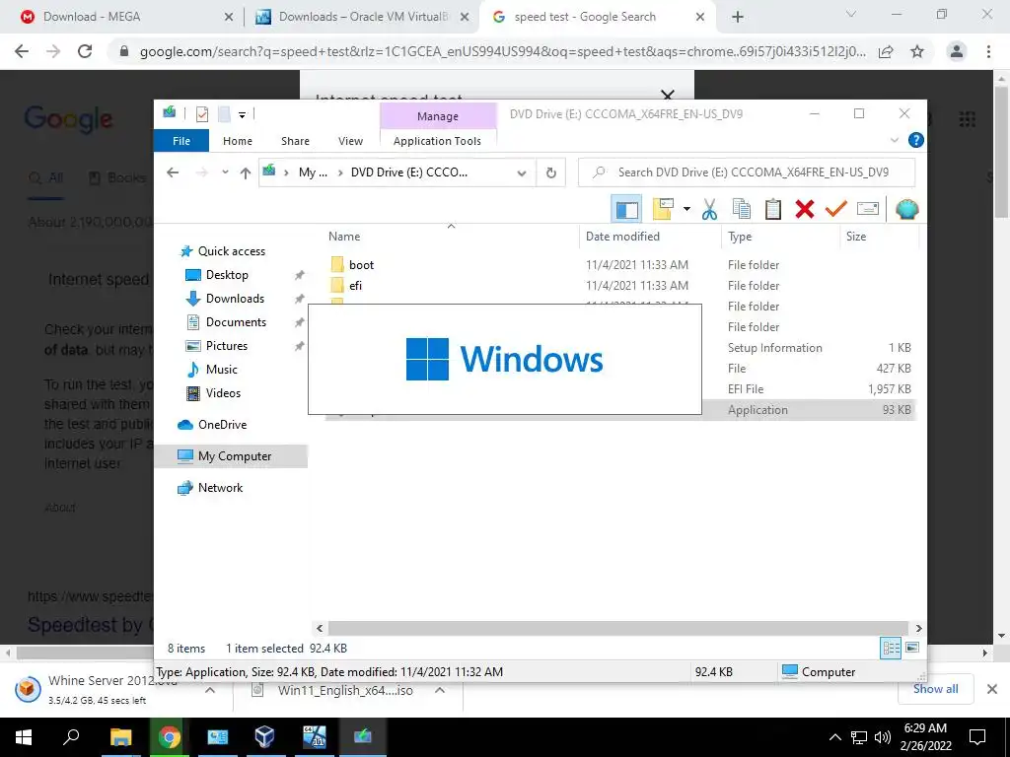1010x757 pixels.
Task: Open the View ribbon tab
Action: pos(350,140)
